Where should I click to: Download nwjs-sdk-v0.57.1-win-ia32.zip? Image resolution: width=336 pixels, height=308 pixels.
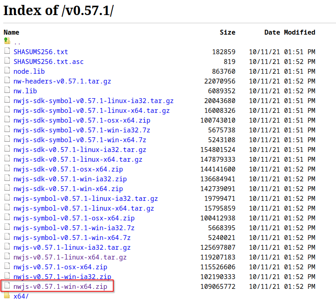point(70,179)
